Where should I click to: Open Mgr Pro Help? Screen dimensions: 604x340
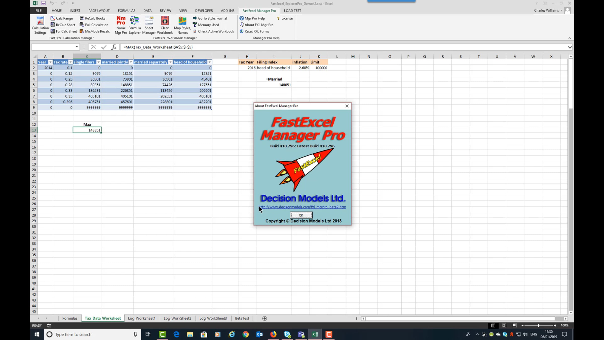[x=252, y=18]
